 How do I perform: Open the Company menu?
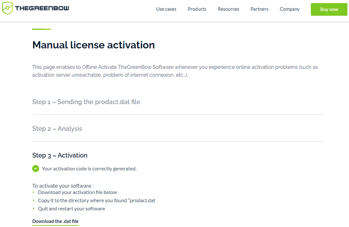[x=290, y=9]
